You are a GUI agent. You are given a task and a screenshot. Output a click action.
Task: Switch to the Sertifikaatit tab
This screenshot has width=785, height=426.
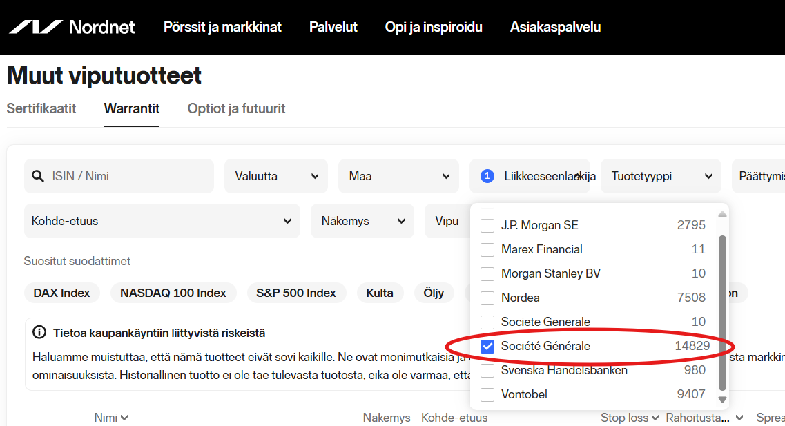pos(41,108)
